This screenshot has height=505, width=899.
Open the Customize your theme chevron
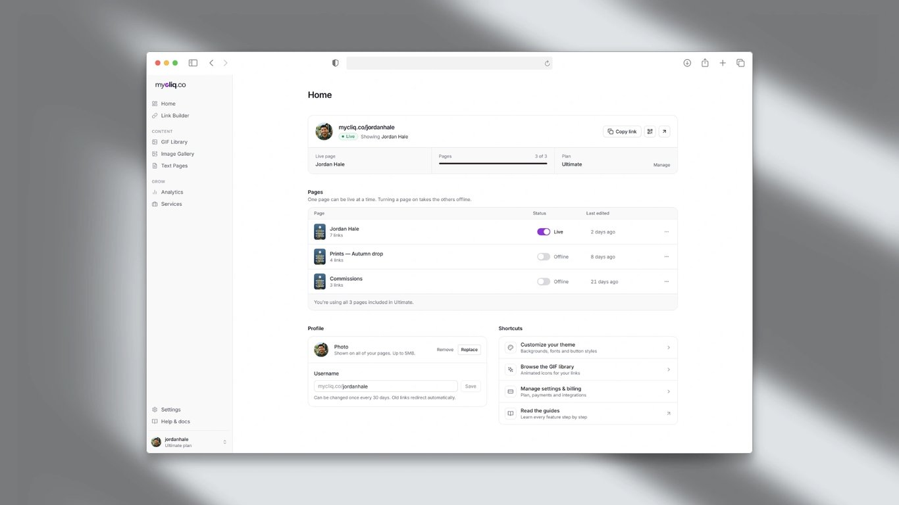[x=669, y=348]
